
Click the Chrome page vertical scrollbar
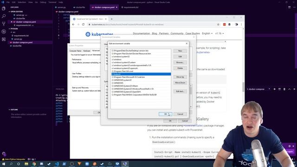(x=243, y=87)
